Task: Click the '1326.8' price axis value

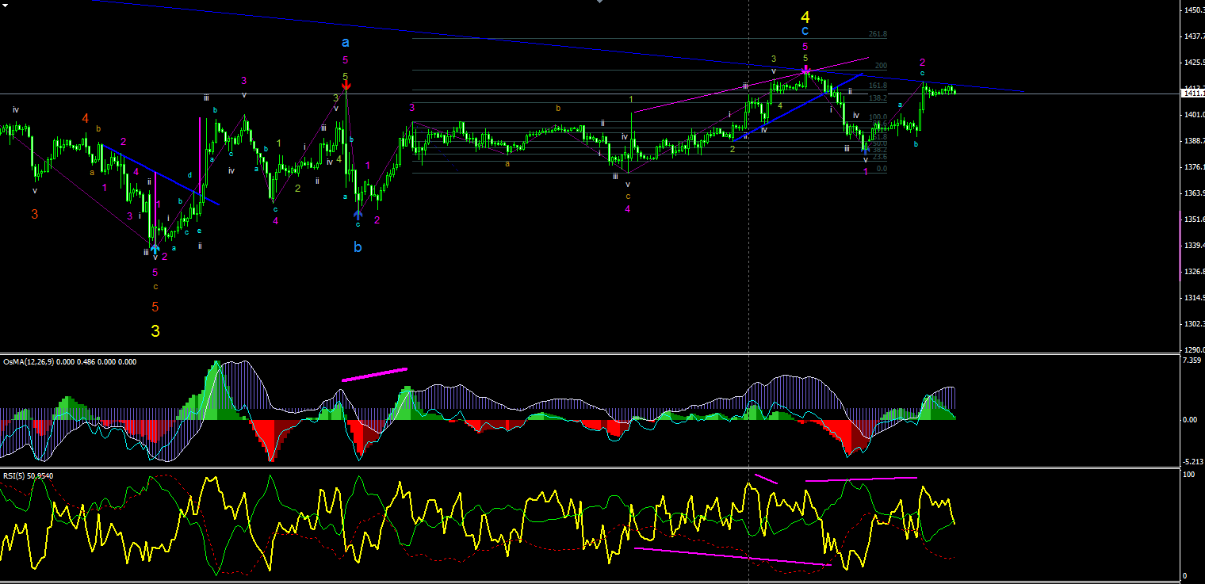Action: [1194, 272]
